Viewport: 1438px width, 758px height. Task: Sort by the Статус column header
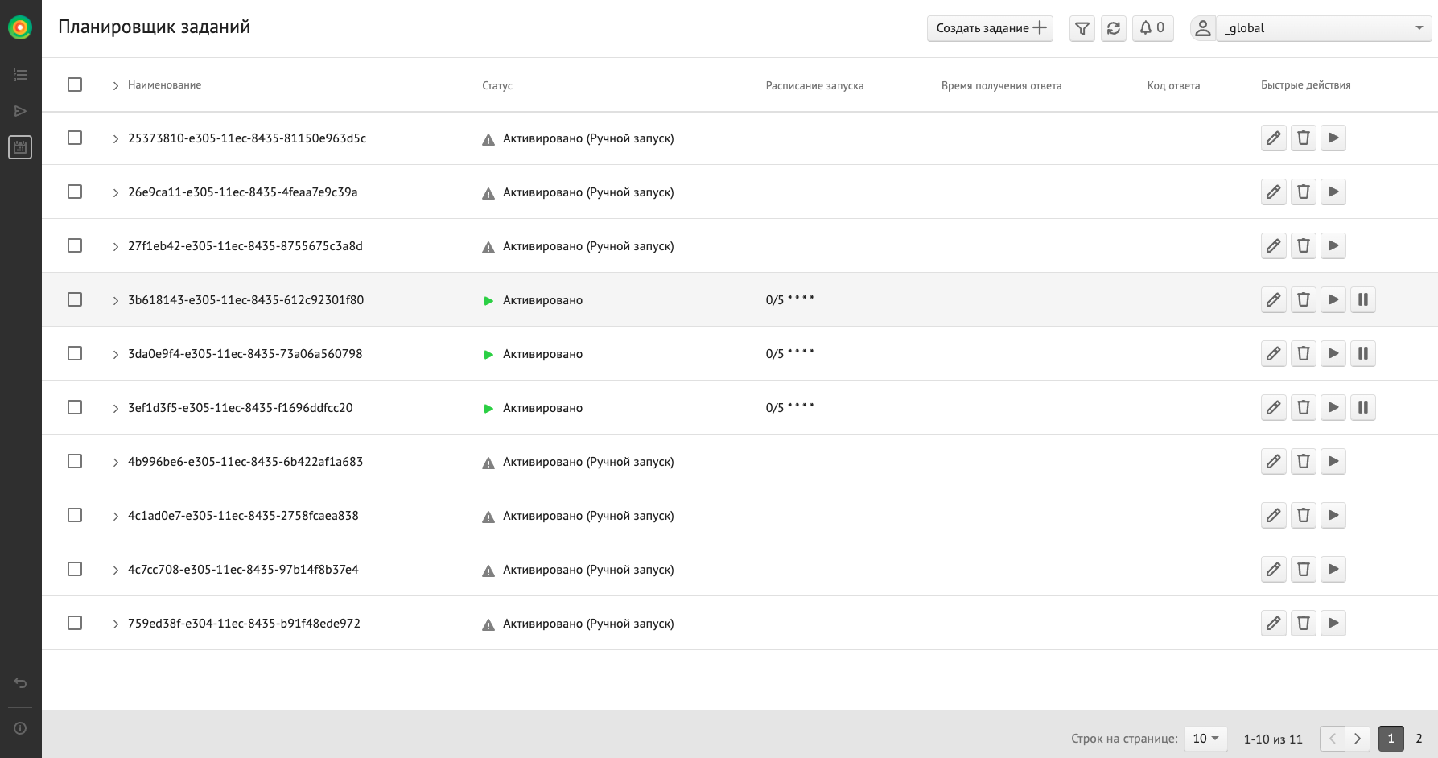pyautogui.click(x=497, y=85)
